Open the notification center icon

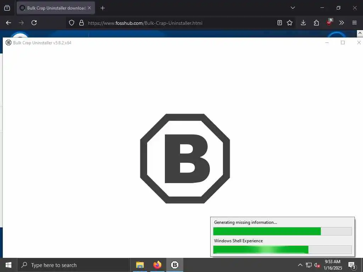352,265
